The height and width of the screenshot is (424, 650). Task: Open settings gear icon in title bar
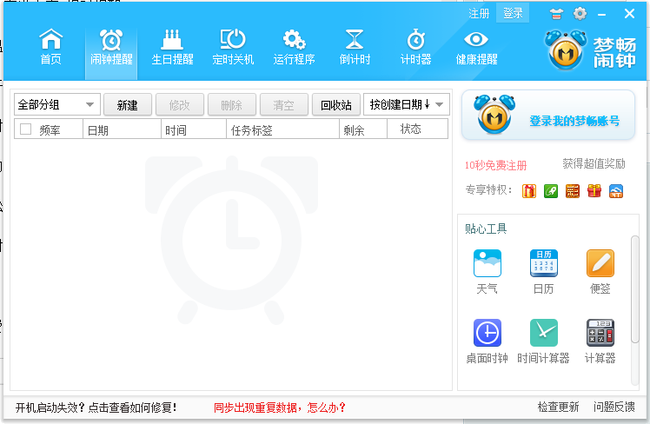580,14
